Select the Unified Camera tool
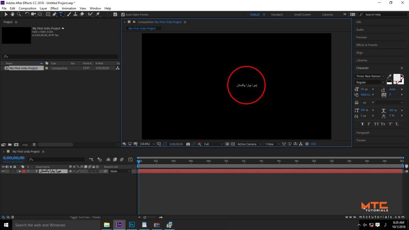Image resolution: width=409 pixels, height=230 pixels. [x=34, y=14]
